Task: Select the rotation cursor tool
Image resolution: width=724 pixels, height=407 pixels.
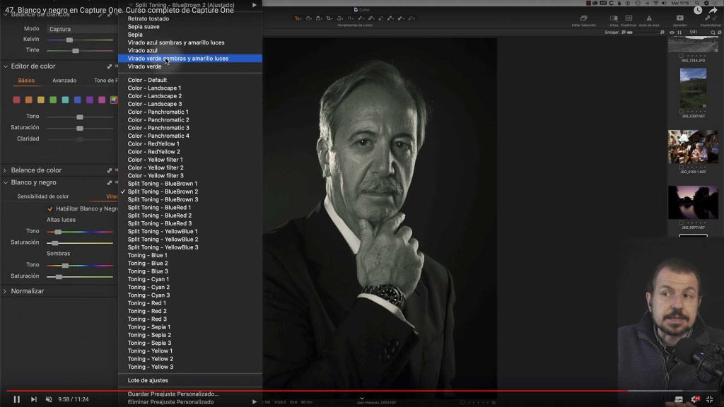Action: [340, 18]
